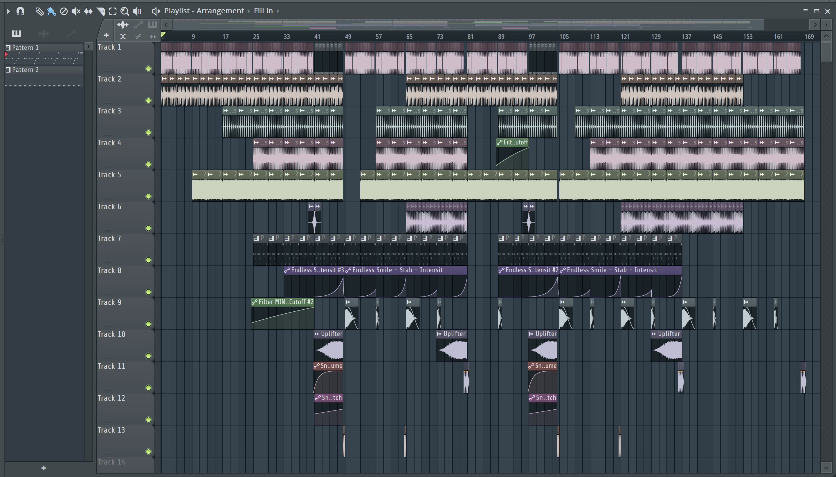Expand the arrow after Playlist - Arrangement
836x477 pixels.
point(249,11)
